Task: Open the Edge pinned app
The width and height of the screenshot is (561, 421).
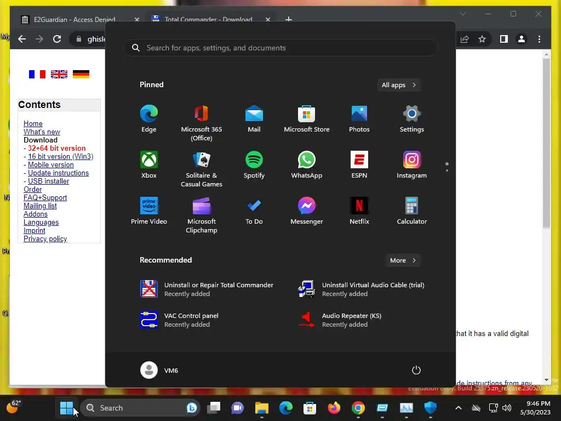Action: coord(149,119)
